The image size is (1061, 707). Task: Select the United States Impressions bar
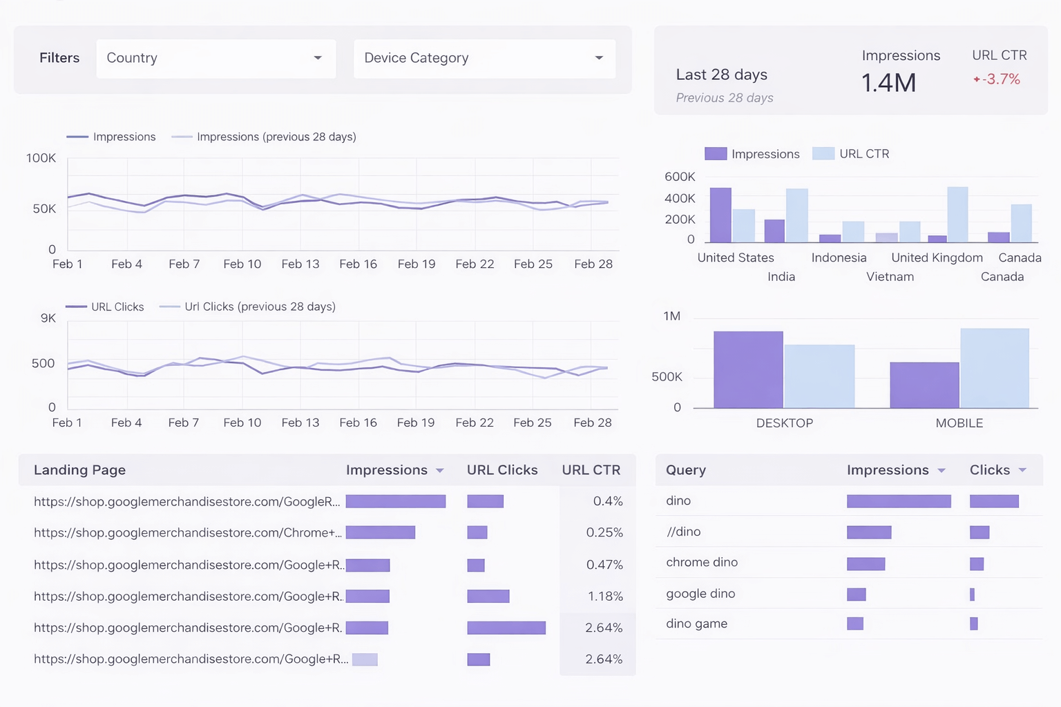720,215
